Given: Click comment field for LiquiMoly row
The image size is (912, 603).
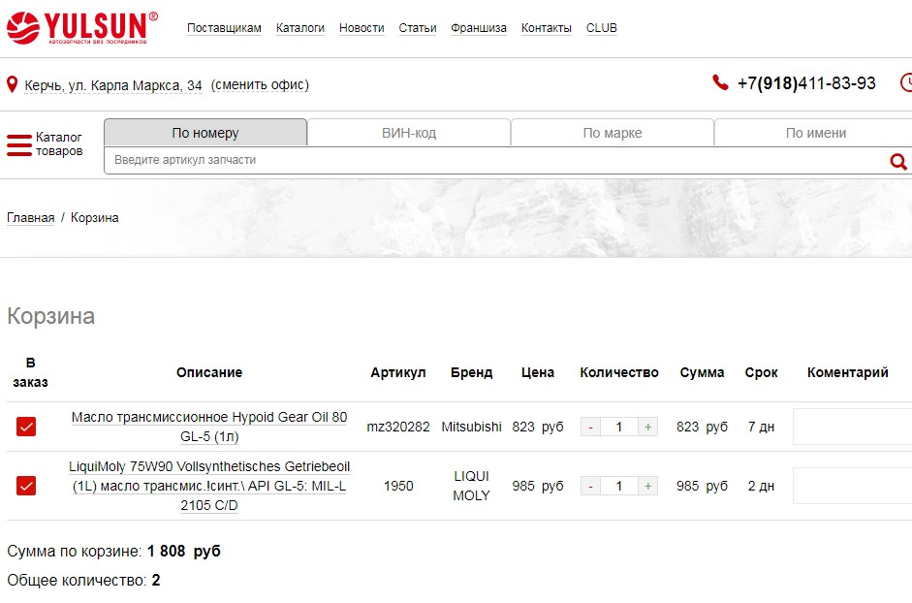Looking at the screenshot, I should point(852,486).
